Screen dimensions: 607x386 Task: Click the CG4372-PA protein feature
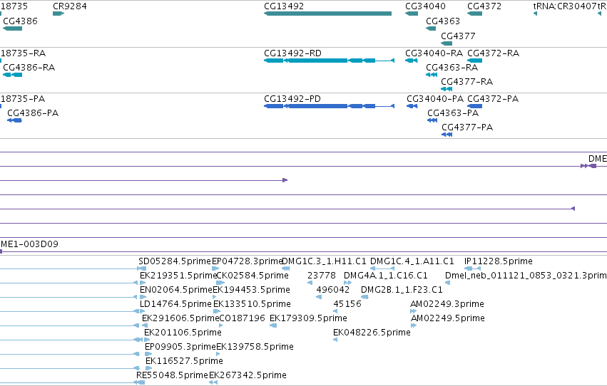point(474,106)
